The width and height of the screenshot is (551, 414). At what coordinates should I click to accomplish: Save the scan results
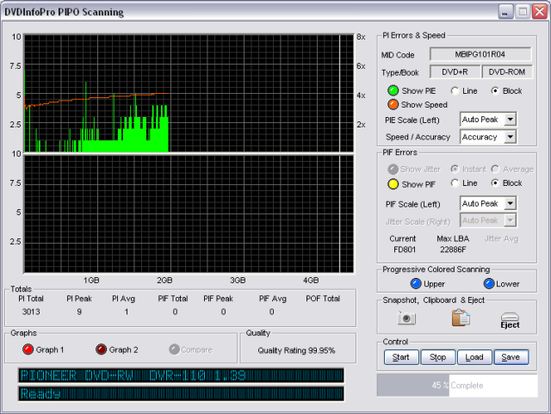(x=511, y=357)
